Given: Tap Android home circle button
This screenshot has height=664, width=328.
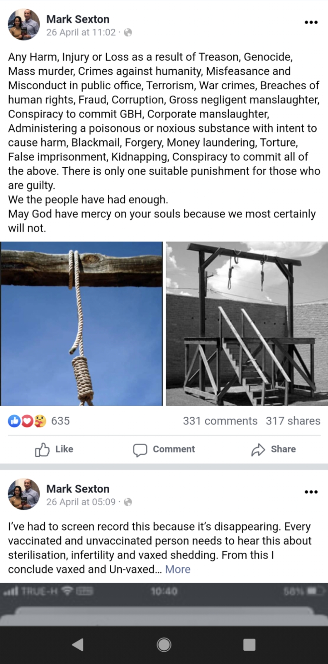Looking at the screenshot, I should click(164, 644).
